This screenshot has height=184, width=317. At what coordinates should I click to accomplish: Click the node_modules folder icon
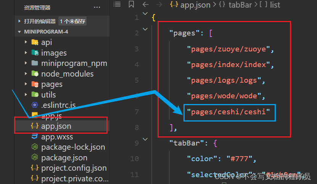[35, 74]
